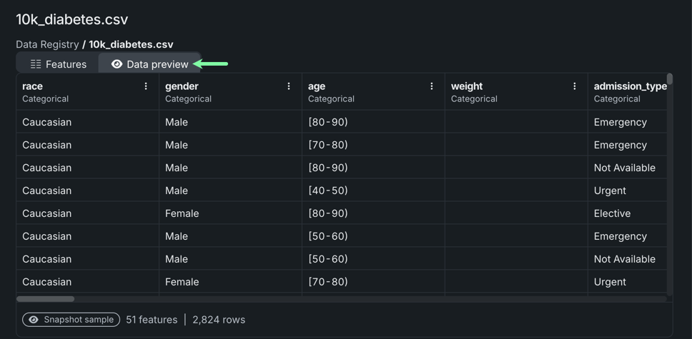Screen dimensions: 692x339
Task: Click the Female cell in fifth row
Action: [182, 213]
